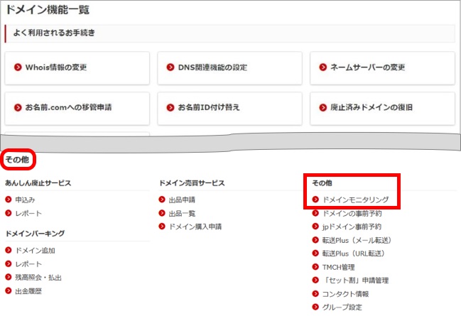Open the 出品一覧 link

click(x=182, y=213)
